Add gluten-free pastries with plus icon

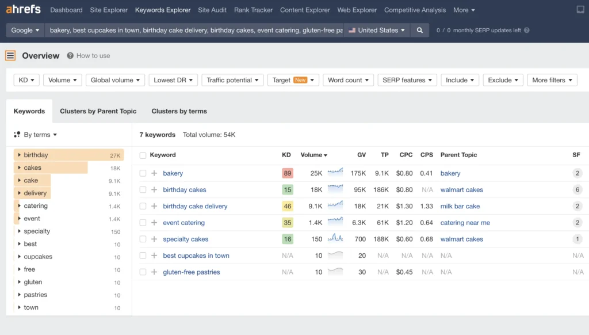(154, 272)
